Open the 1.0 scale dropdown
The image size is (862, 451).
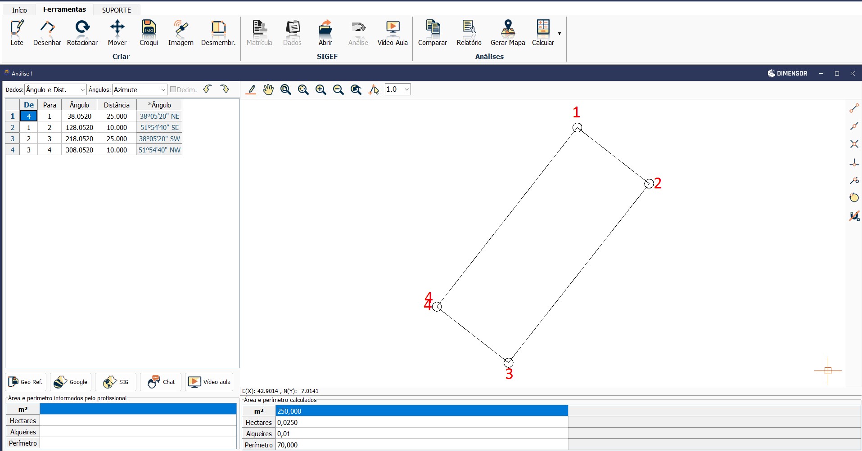398,89
